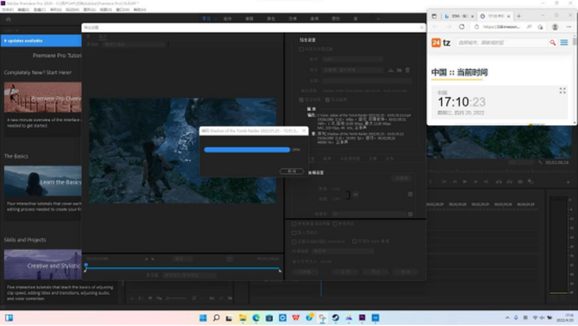The width and height of the screenshot is (578, 326).
Task: Save the current export preset icon
Action: (391, 70)
